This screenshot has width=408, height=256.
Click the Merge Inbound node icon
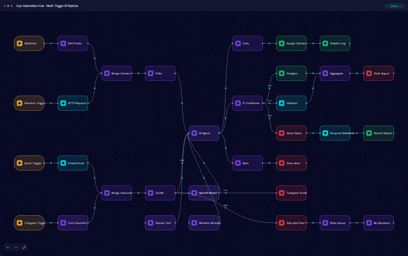[x=107, y=193]
